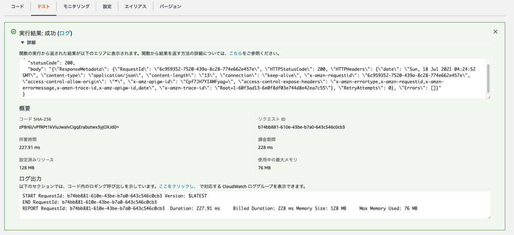
Task: Select the テスト tab
Action: pyautogui.click(x=43, y=7)
